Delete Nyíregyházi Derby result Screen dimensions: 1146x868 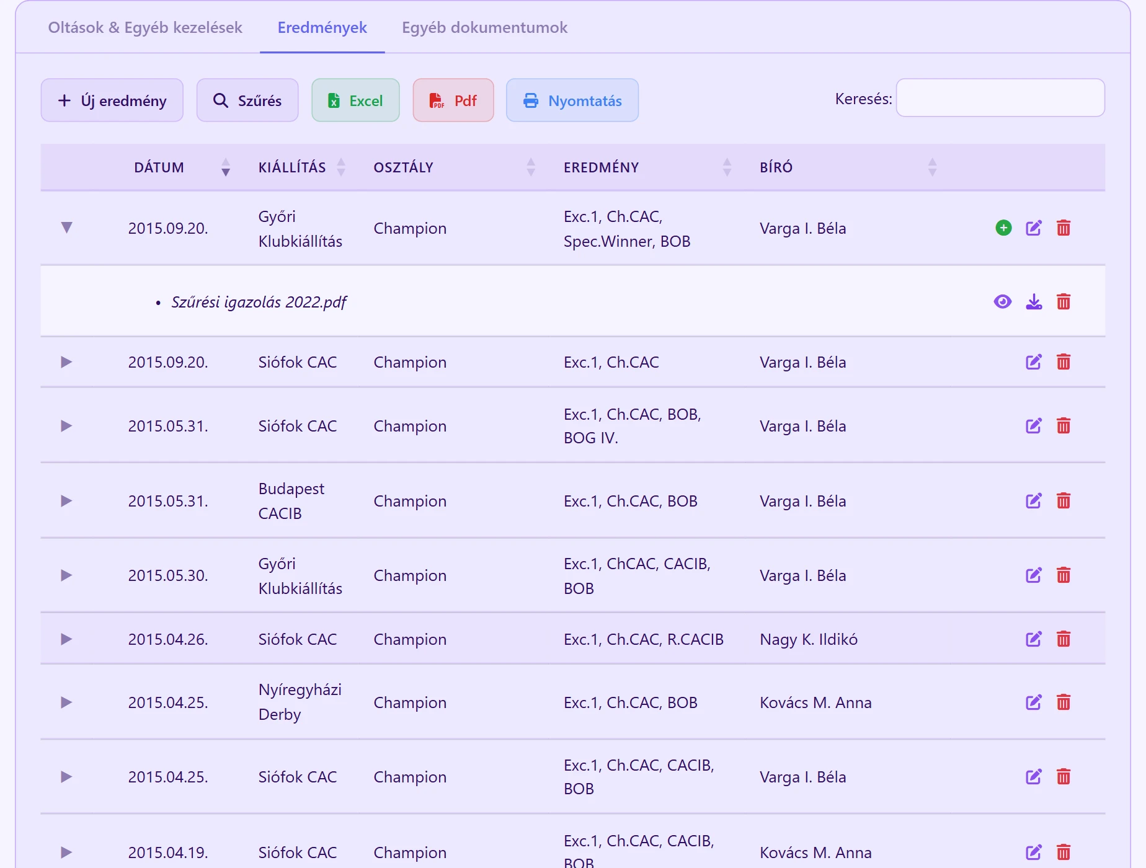pyautogui.click(x=1064, y=702)
